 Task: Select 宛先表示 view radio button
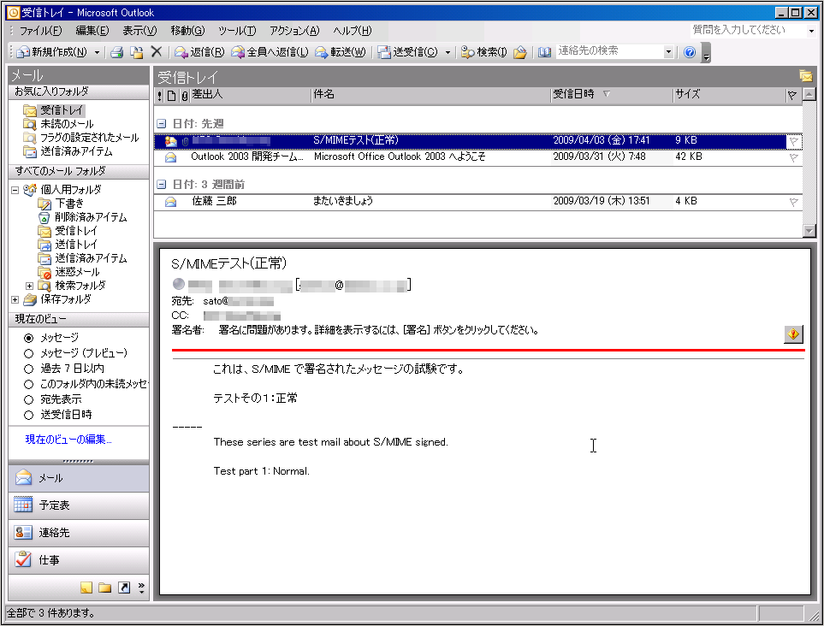point(29,399)
